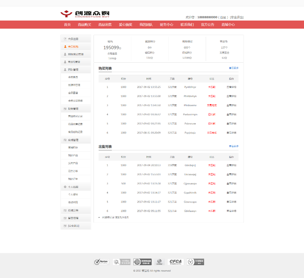Open 查看详细 for sale Gjywuawpv
The height and width of the screenshot is (278, 304).
(x=231, y=183)
